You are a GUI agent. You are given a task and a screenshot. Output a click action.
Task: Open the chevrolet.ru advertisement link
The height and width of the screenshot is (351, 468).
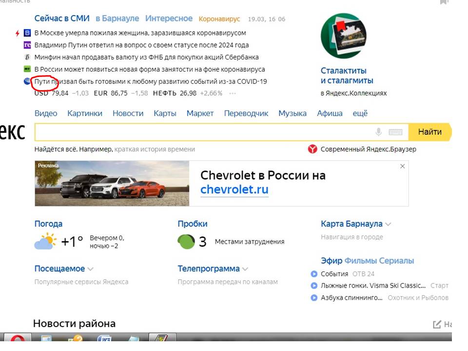click(x=234, y=190)
